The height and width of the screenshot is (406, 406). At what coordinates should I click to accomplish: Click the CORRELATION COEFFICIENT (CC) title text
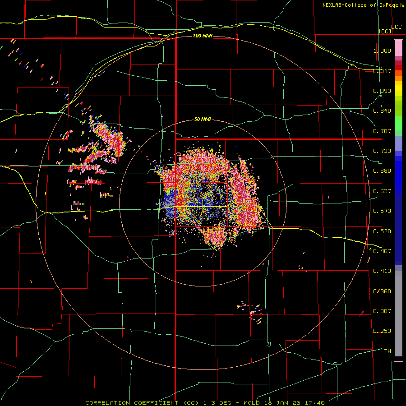(142, 403)
